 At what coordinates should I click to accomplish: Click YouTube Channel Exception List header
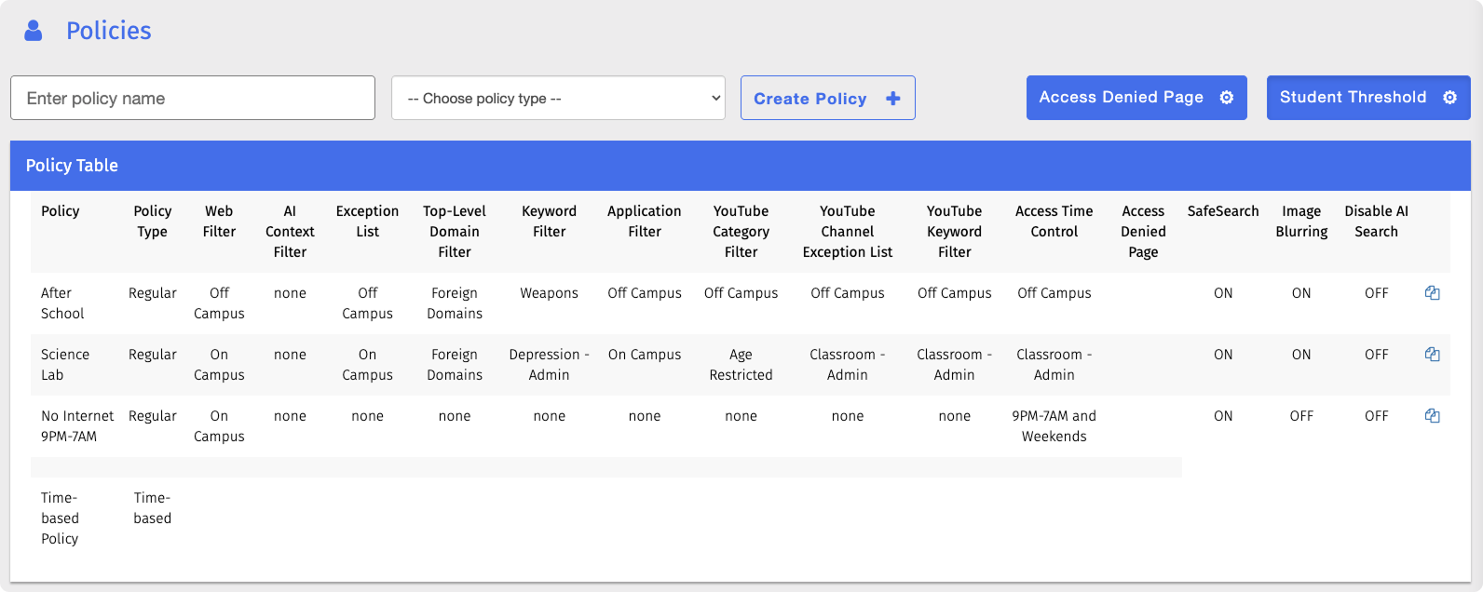848,232
